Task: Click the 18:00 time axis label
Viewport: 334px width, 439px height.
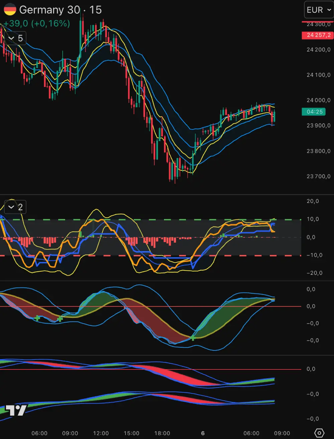Action: point(162,433)
